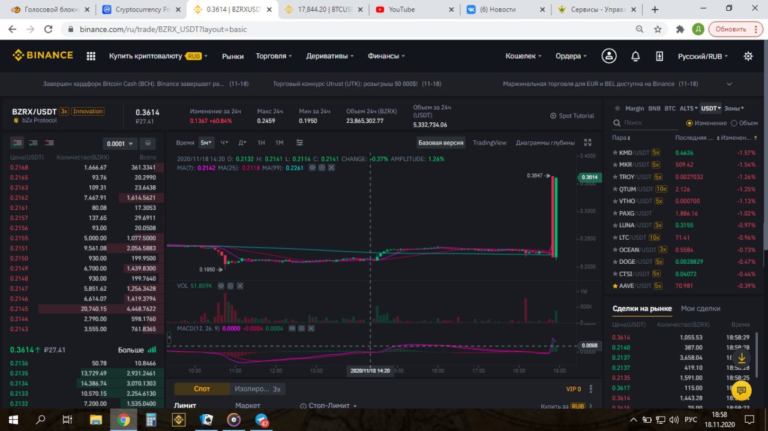Hide the VOL indicator with eye icon

point(220,286)
